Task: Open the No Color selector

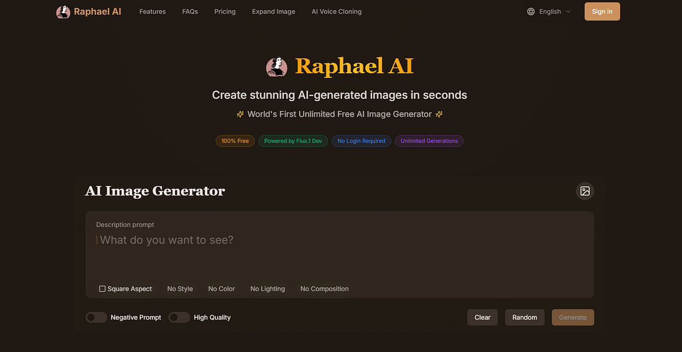Action: click(x=222, y=289)
